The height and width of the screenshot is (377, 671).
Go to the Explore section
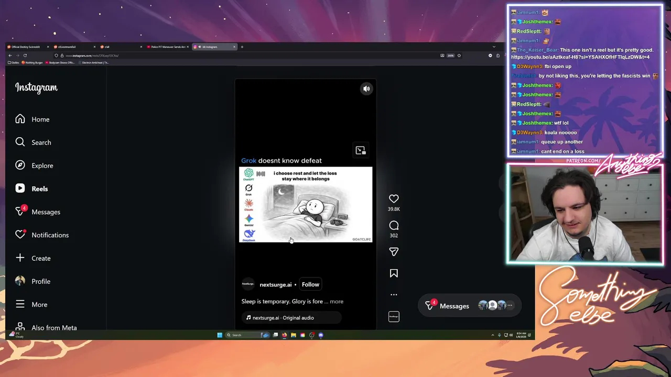pos(34,165)
